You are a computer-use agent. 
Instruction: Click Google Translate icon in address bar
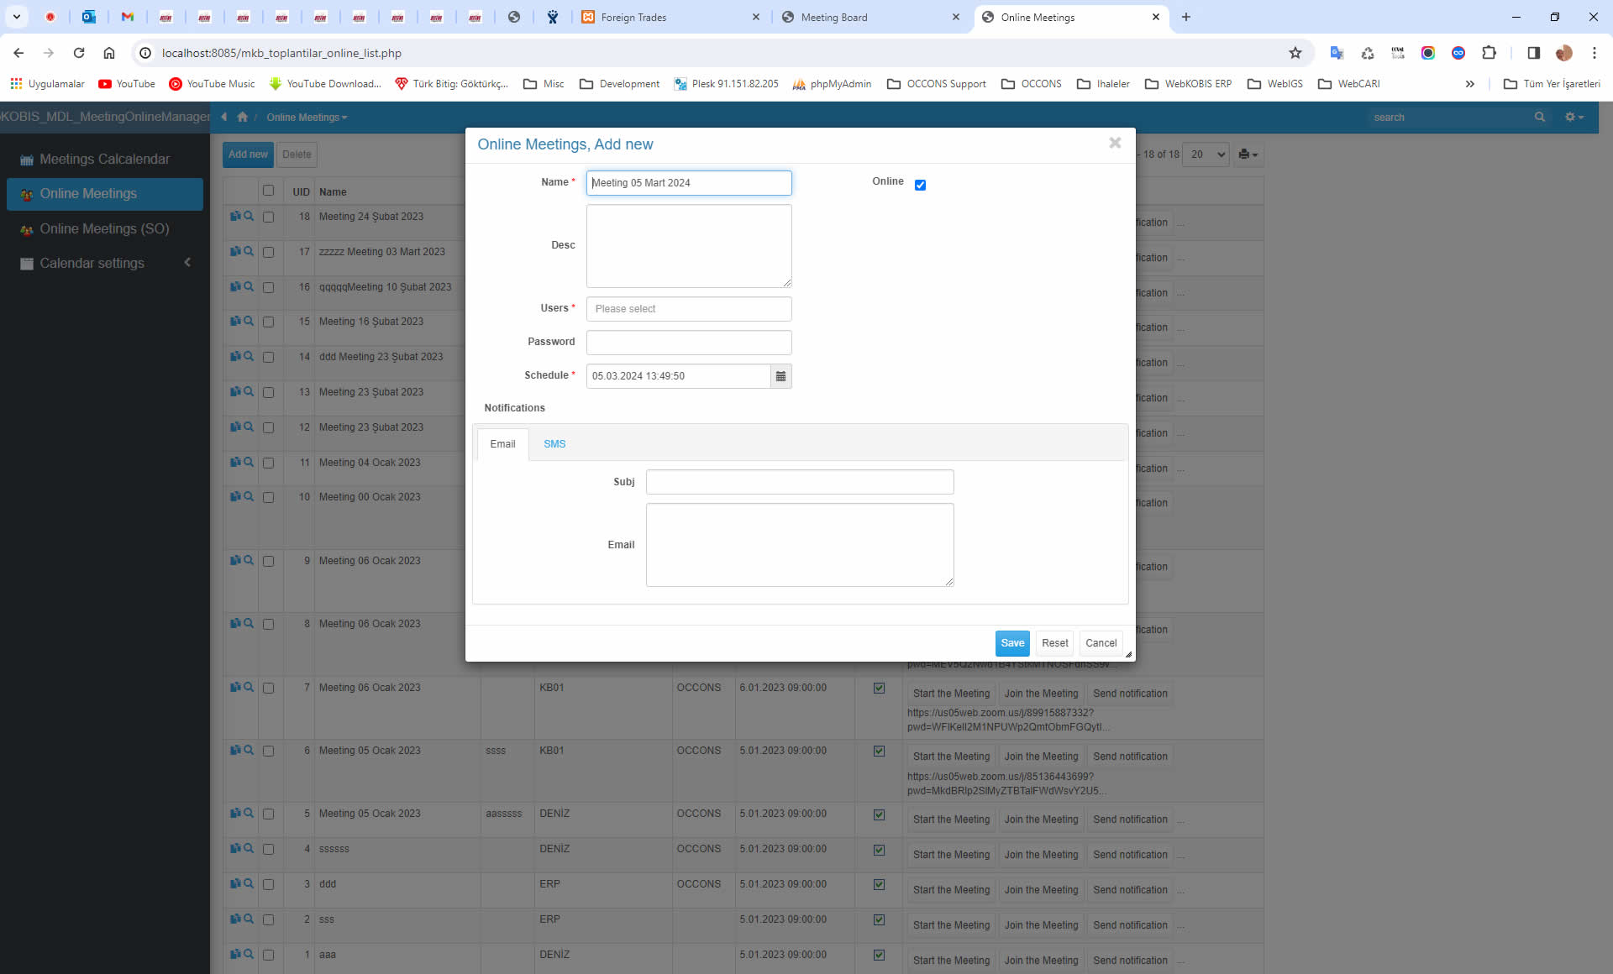pyautogui.click(x=1337, y=53)
